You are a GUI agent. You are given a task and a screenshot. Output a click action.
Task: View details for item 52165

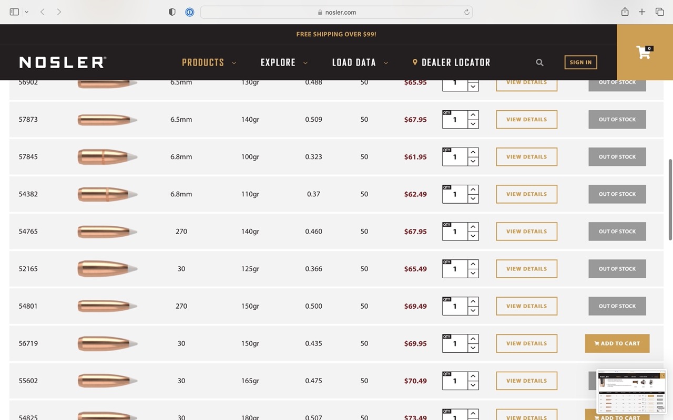[x=526, y=269]
